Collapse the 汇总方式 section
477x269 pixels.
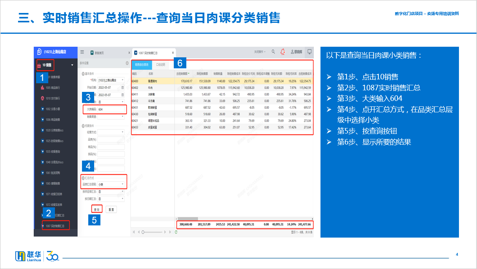83,178
